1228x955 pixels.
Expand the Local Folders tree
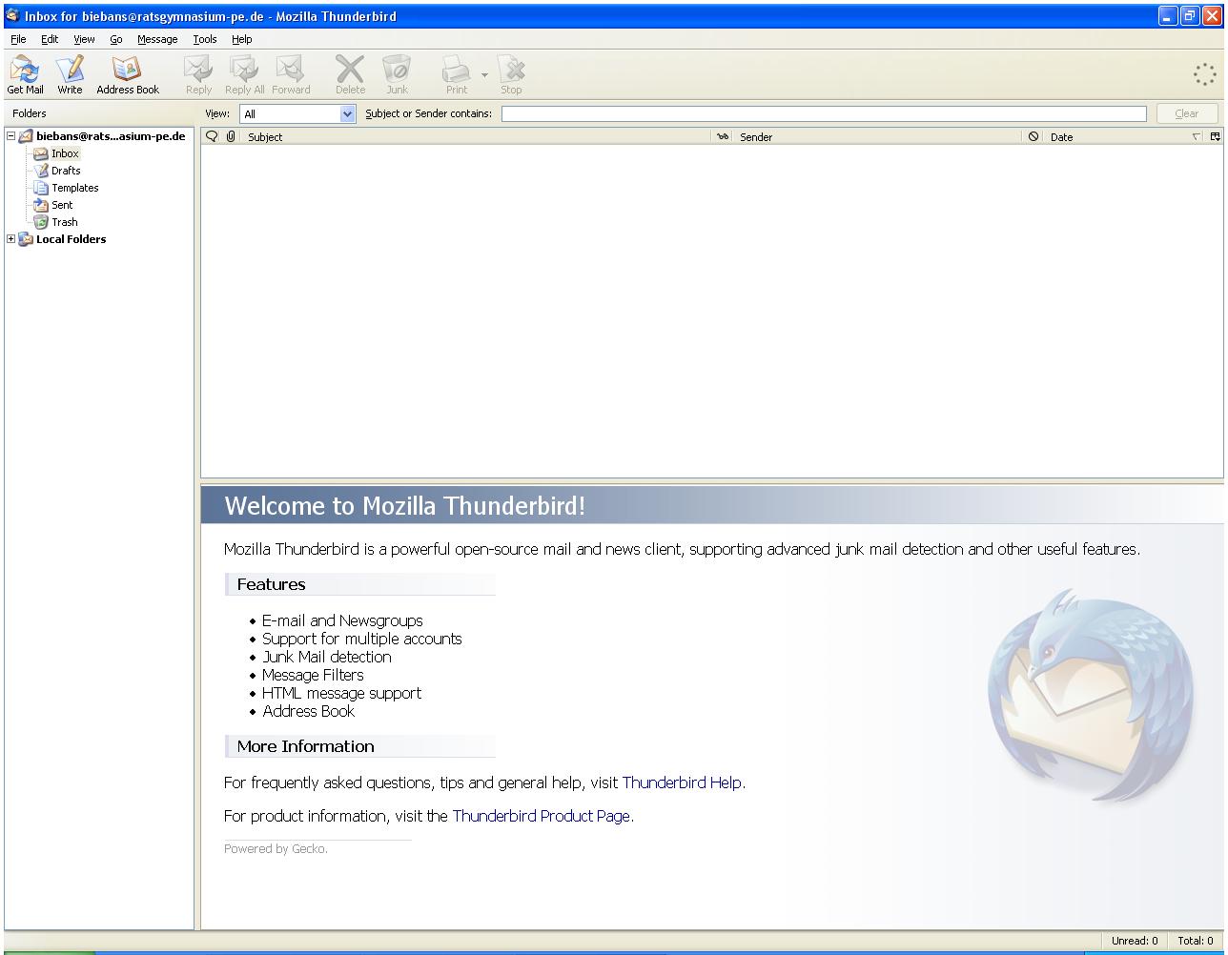click(11, 239)
